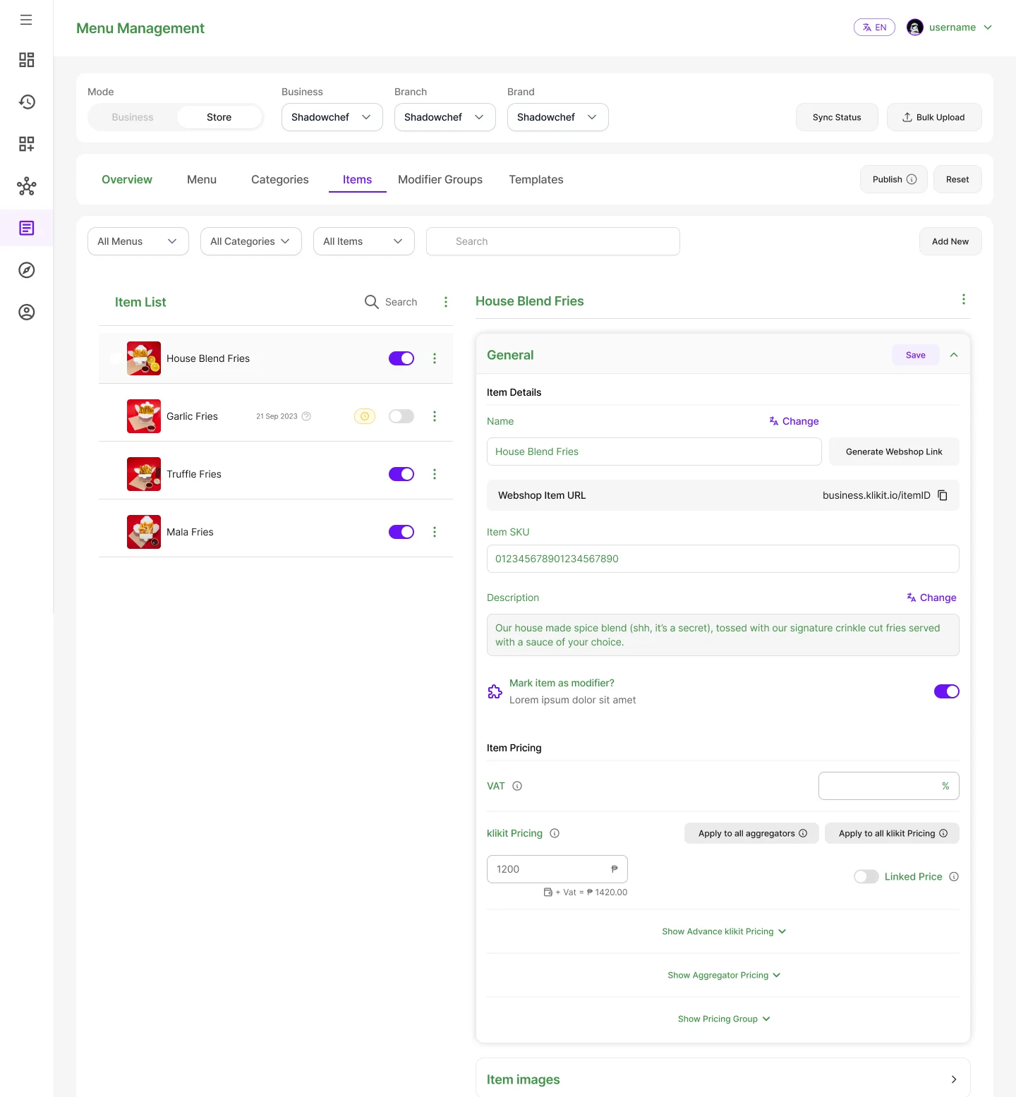Click the VAT info icon
The image size is (1016, 1097).
point(517,786)
